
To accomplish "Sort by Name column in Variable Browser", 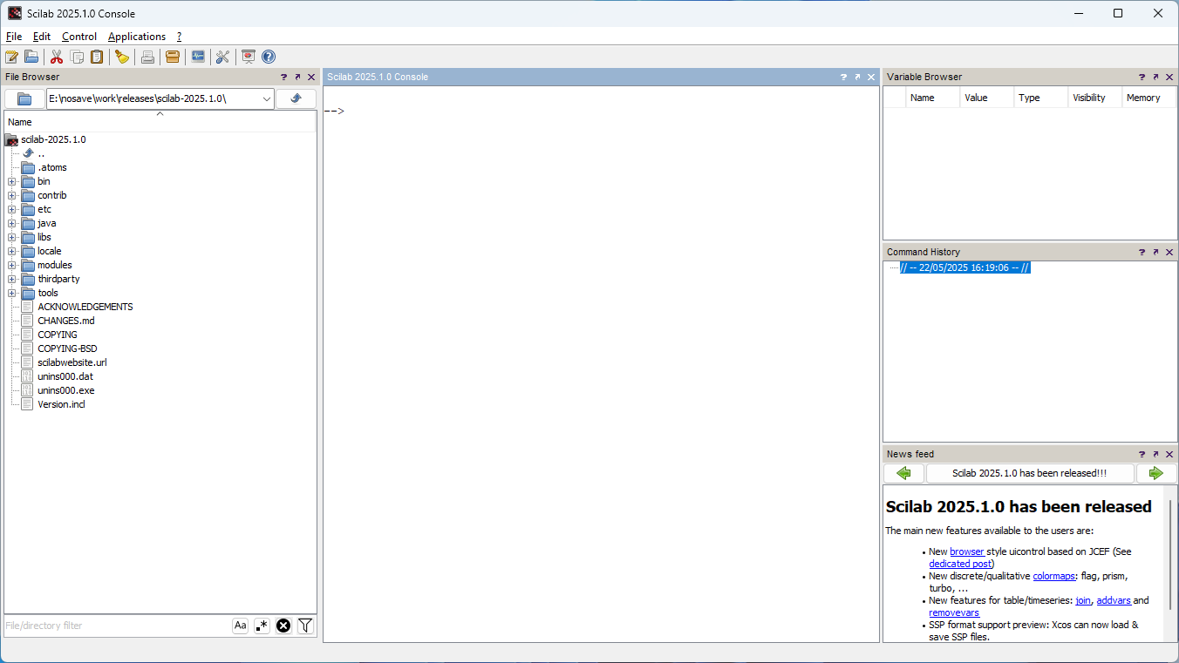I will coord(933,98).
